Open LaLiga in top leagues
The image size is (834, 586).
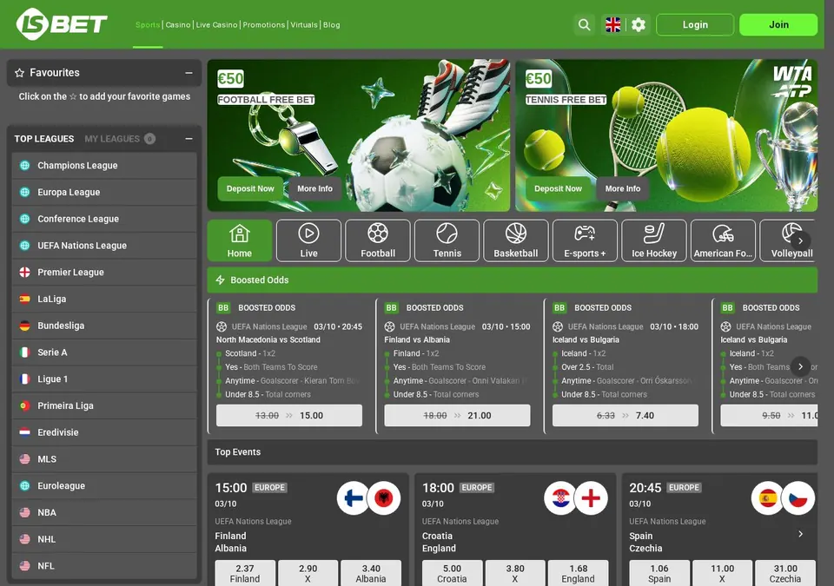click(x=104, y=299)
